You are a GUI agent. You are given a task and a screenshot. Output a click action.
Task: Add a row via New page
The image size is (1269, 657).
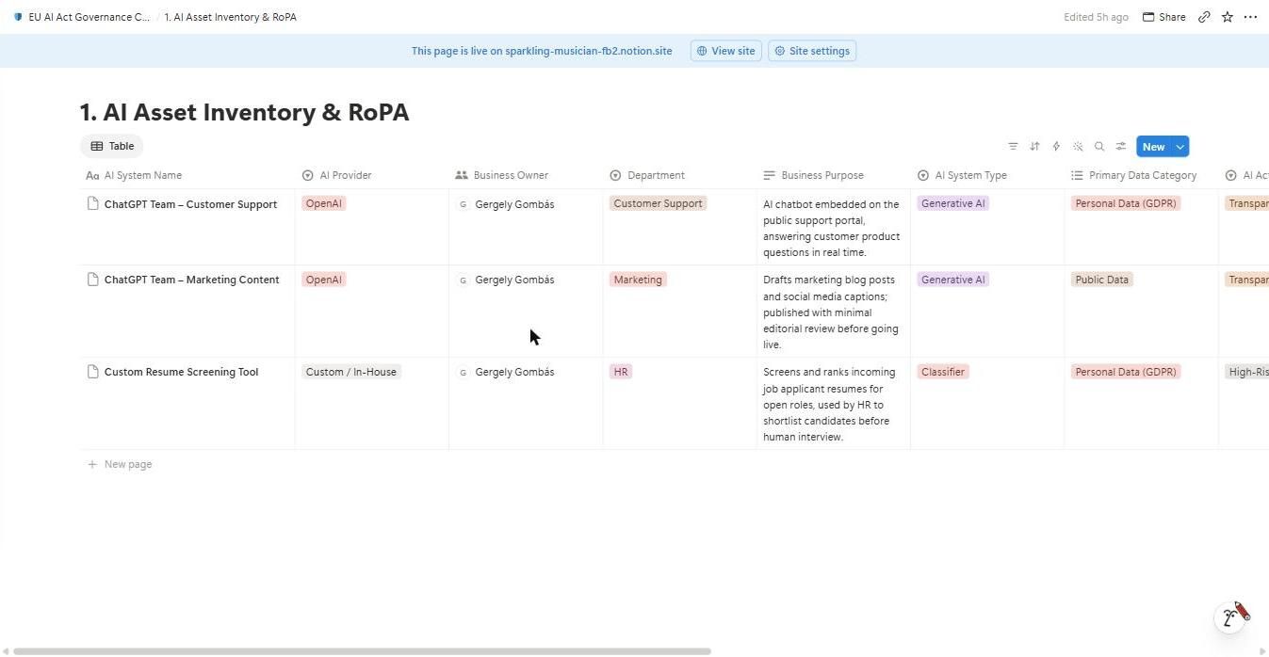(120, 464)
